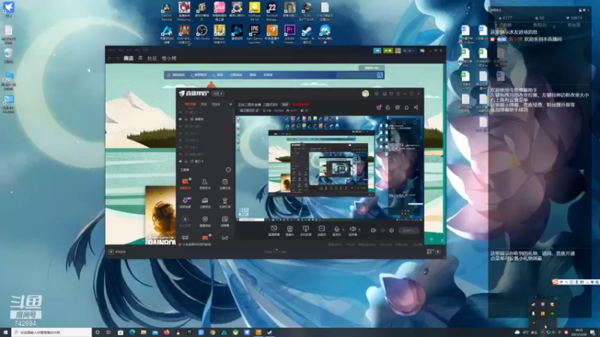
Task: Click the Chrome icon in the taskbar
Action: (212, 333)
